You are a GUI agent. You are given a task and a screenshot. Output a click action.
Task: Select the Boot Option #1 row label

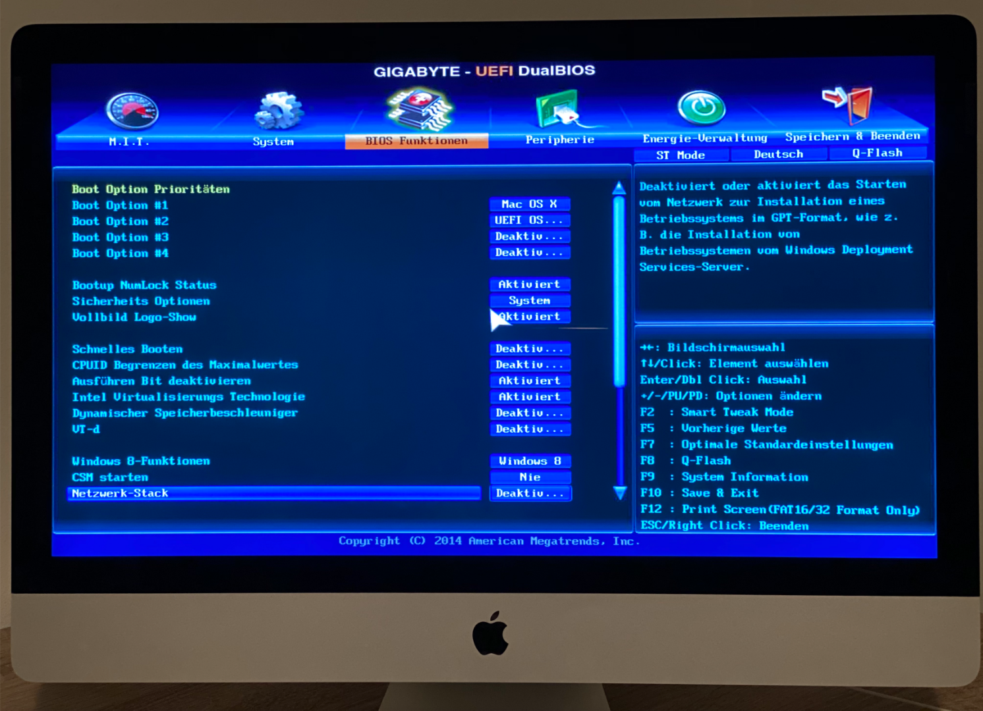[x=120, y=205]
